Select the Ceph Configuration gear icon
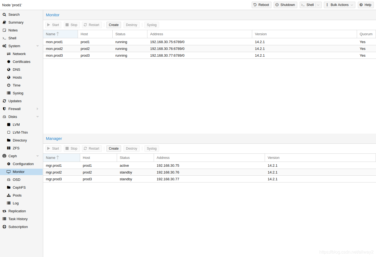 click(9, 164)
